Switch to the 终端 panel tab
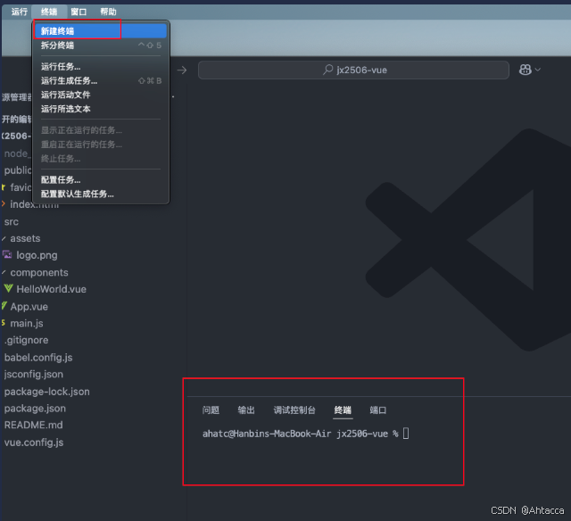 point(343,410)
